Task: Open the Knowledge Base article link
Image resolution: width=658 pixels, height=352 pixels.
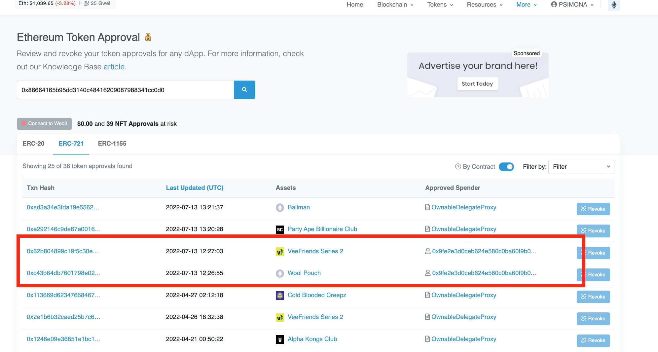Action: click(x=114, y=67)
